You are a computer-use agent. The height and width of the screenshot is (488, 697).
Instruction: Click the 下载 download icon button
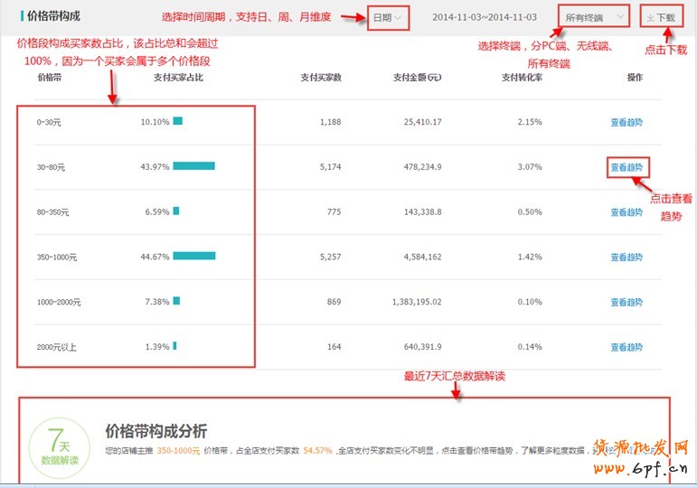(x=660, y=17)
